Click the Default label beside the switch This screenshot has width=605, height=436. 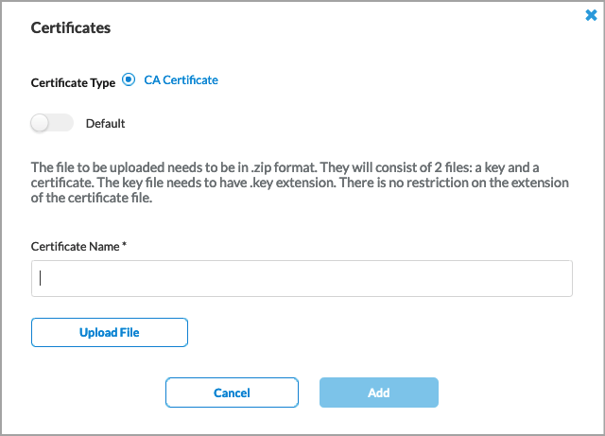point(105,123)
